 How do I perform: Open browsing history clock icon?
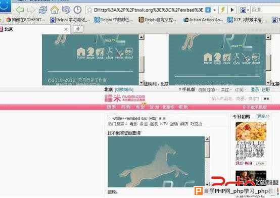[77, 10]
